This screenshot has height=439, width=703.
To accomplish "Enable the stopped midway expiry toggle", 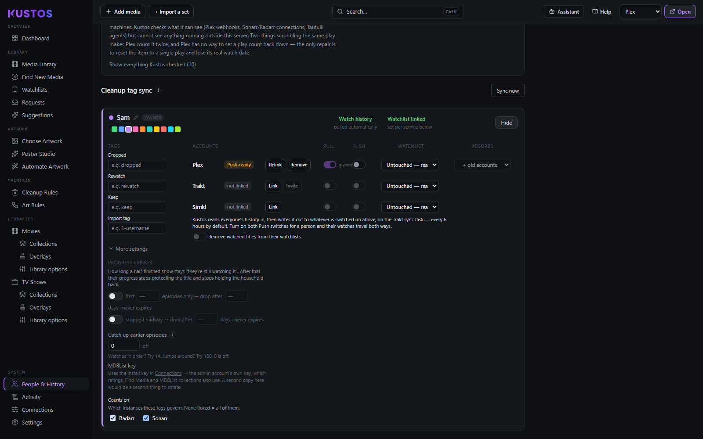I will click(116, 320).
